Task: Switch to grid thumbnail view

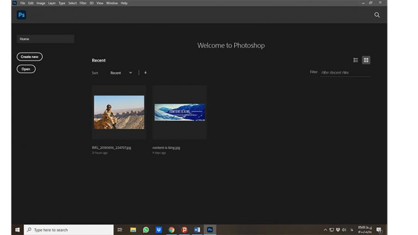Action: click(366, 60)
